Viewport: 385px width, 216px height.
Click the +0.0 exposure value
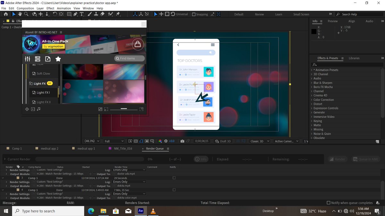pyautogui.click(x=172, y=141)
